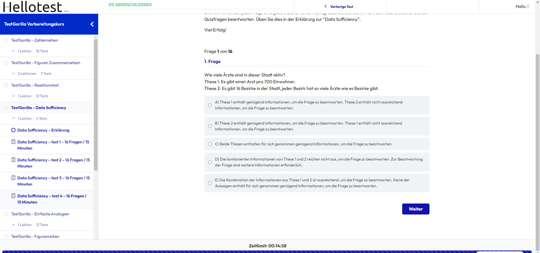The width and height of the screenshot is (540, 253).
Task: Click the back arrow next to Vorherige Test
Action: click(326, 6)
